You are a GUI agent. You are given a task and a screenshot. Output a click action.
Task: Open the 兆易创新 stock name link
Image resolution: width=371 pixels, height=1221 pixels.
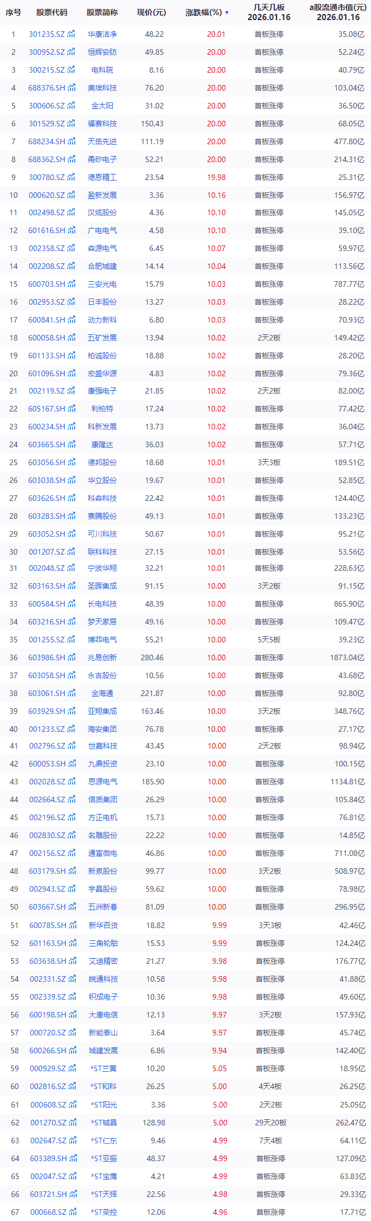102,658
